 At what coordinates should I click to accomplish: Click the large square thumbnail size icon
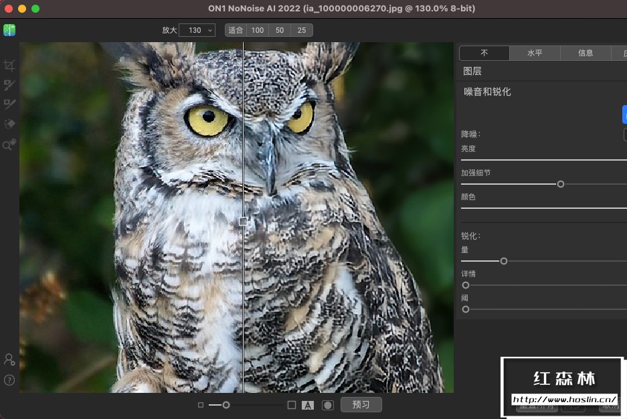pos(291,405)
